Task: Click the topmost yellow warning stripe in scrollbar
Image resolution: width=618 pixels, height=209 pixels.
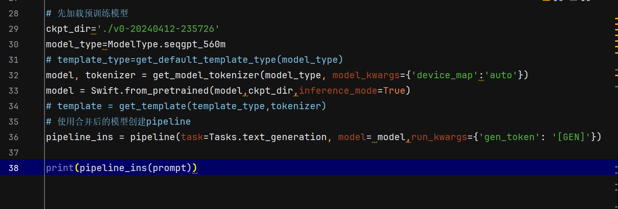Action: point(616,19)
